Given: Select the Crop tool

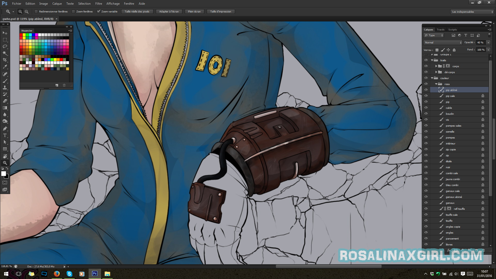Looking at the screenshot, I should click(5, 60).
